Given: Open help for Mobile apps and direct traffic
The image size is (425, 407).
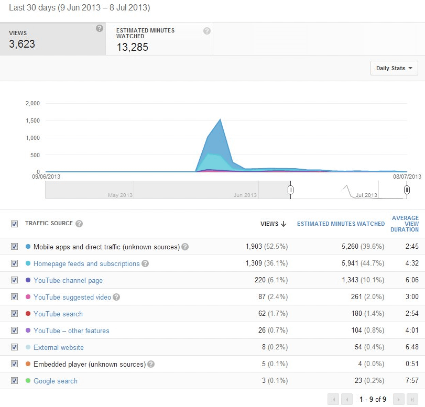Looking at the screenshot, I should coord(184,246).
